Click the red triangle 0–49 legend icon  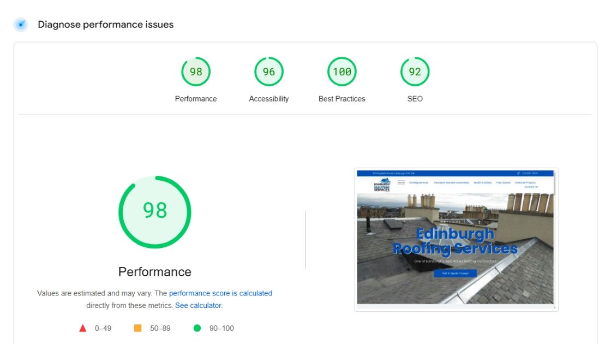point(83,328)
